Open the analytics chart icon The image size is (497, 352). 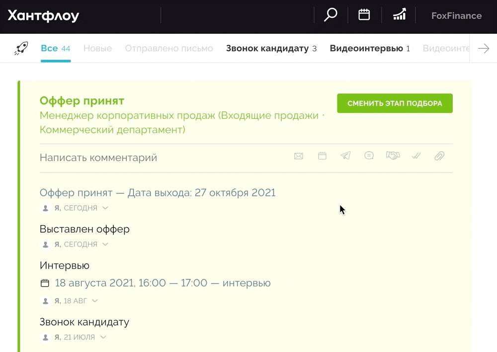coord(399,15)
